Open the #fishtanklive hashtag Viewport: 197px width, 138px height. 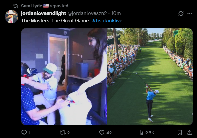click(107, 21)
